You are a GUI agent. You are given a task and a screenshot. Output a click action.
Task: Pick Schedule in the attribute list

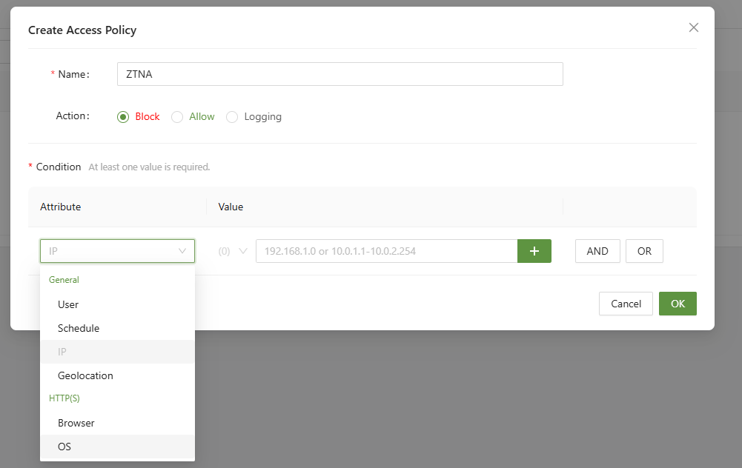tap(79, 328)
